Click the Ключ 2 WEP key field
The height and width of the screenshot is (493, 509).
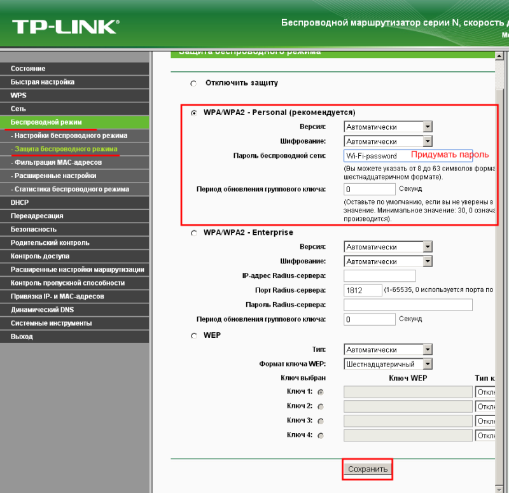pos(408,406)
